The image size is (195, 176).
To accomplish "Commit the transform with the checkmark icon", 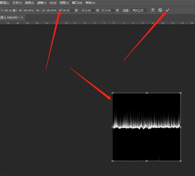I will [167, 10].
